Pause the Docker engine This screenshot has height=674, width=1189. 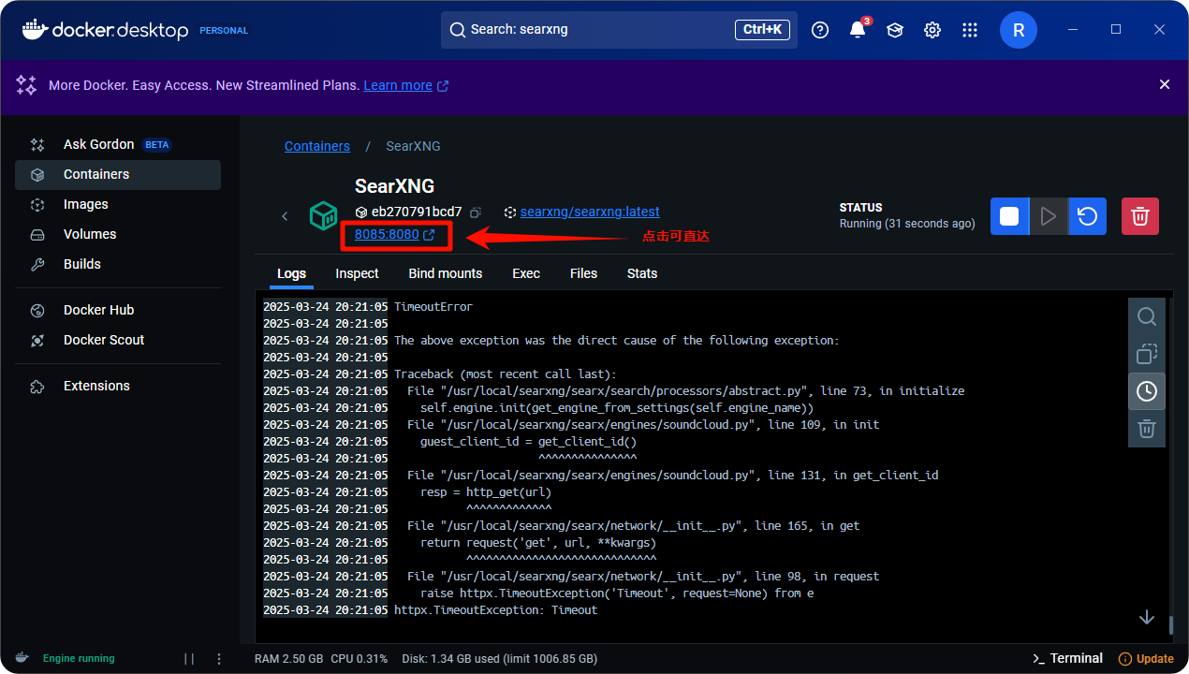tap(189, 658)
